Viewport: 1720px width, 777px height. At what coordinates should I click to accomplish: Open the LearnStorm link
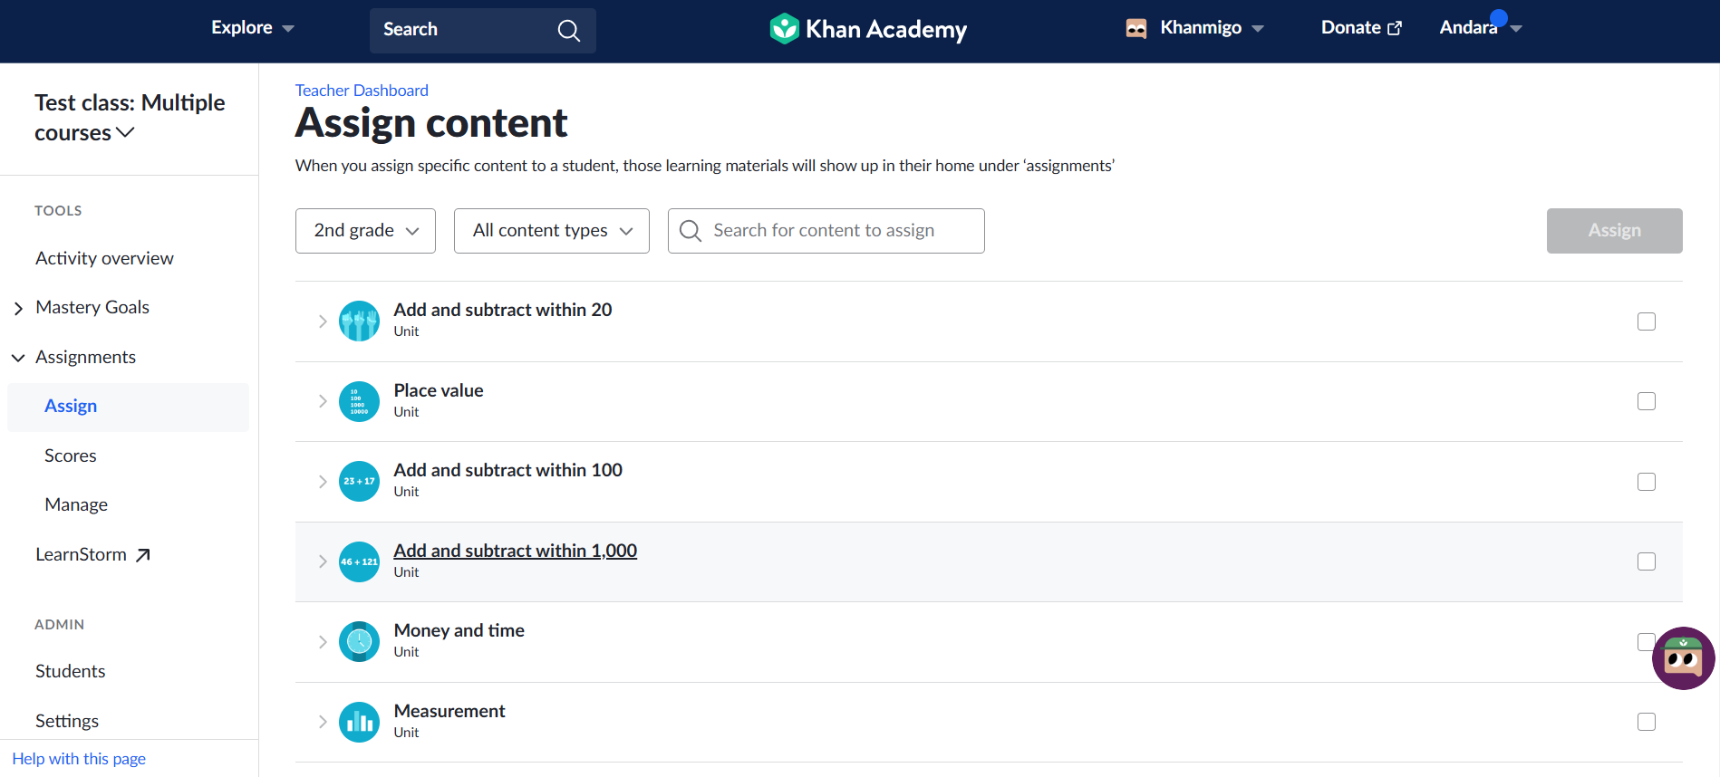tap(92, 554)
